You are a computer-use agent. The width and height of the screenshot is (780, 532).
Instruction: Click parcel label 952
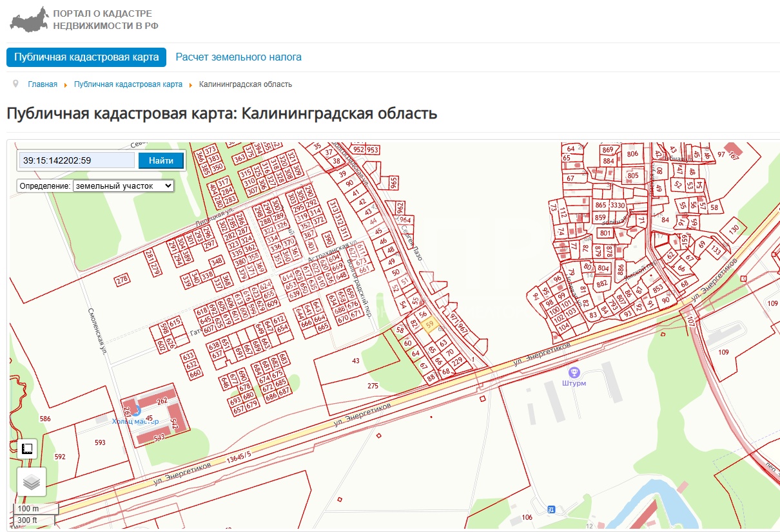pos(359,149)
